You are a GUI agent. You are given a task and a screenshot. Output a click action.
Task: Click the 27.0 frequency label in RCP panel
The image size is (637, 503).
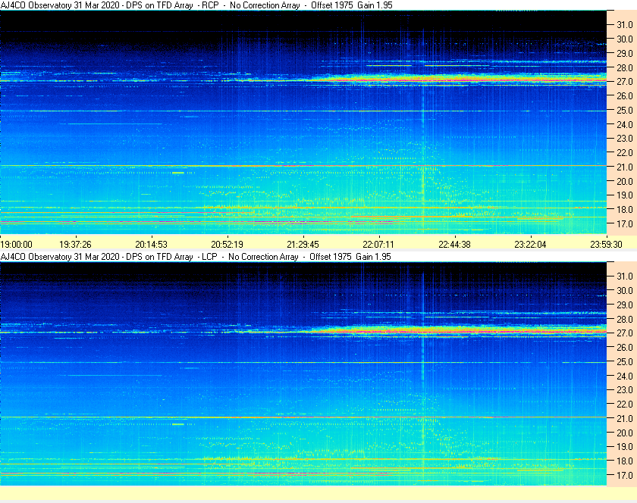tap(625, 82)
